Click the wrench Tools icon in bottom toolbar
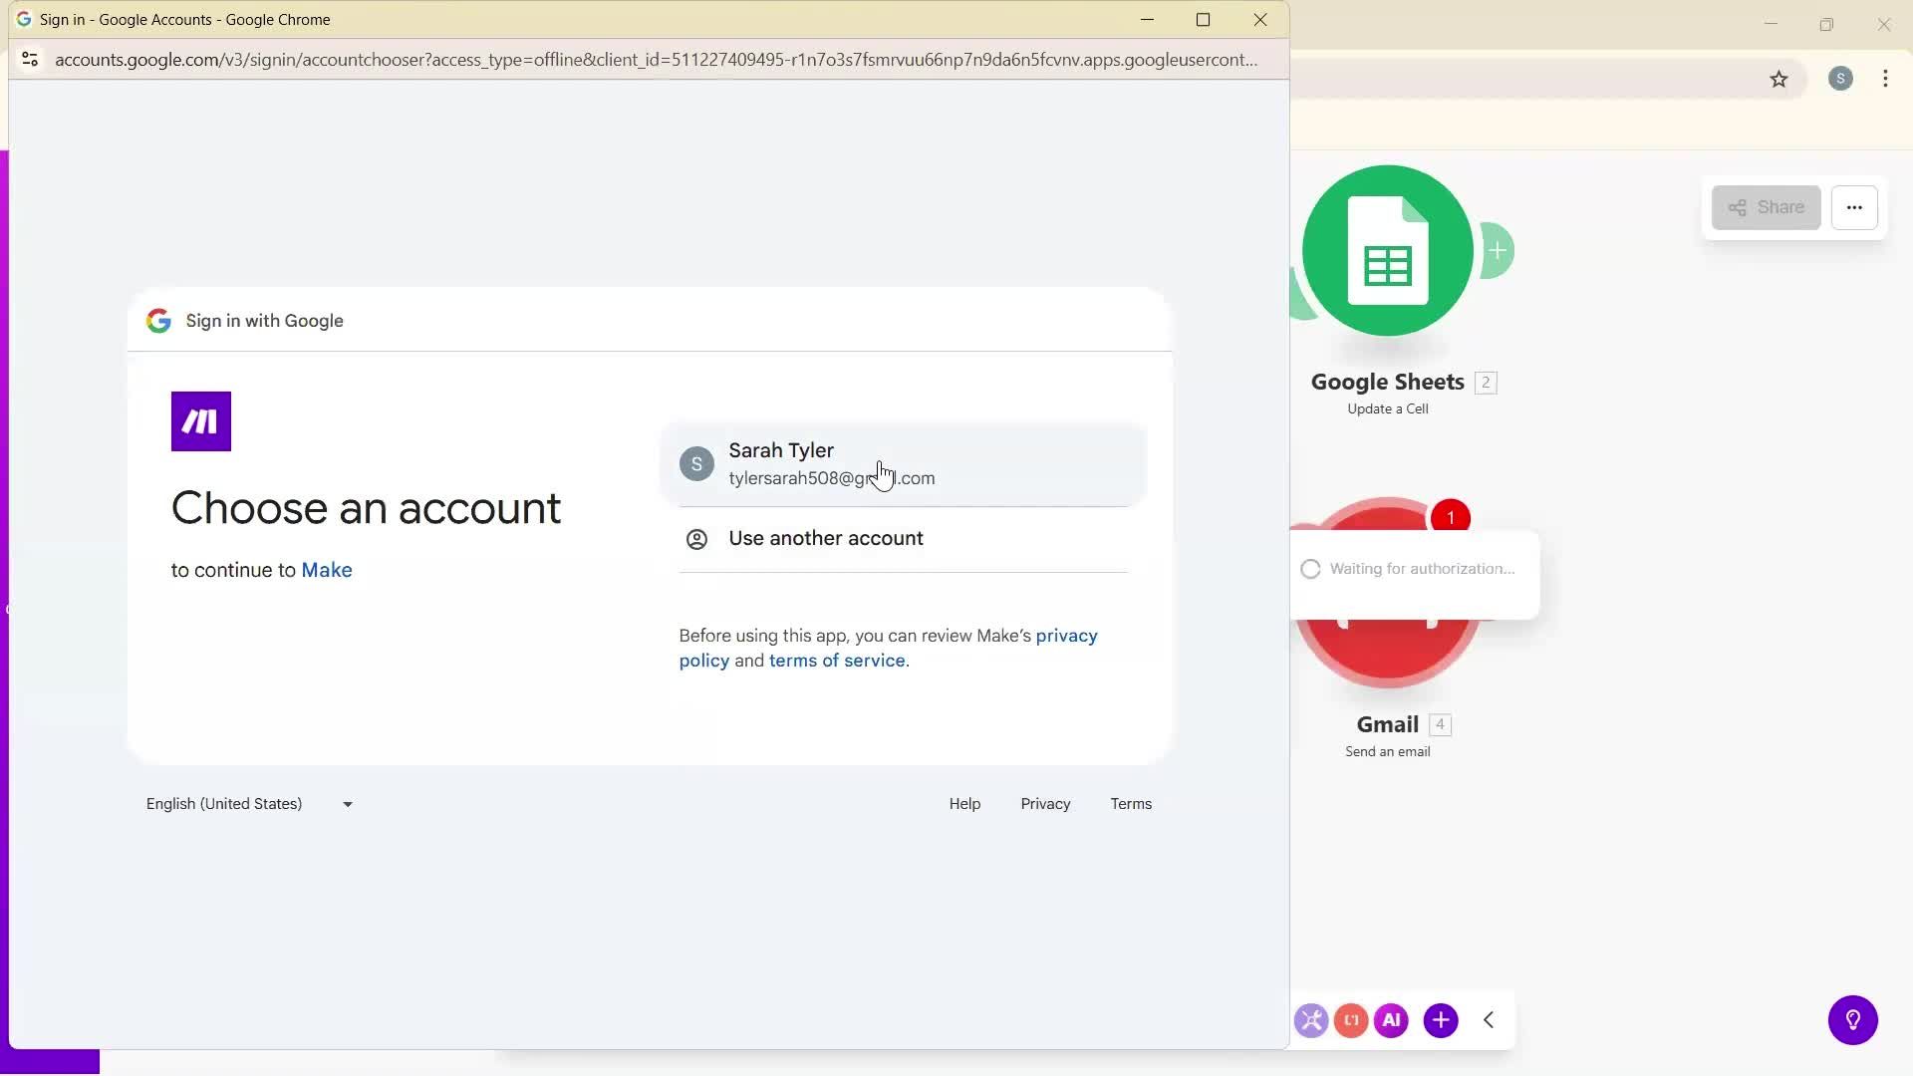The height and width of the screenshot is (1076, 1913). (1311, 1020)
